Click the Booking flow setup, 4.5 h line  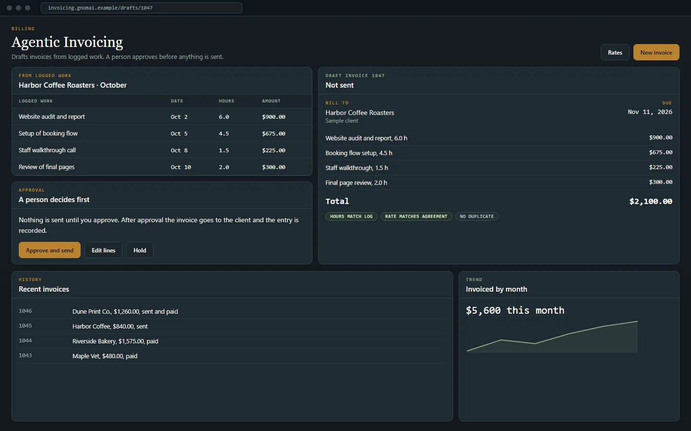tap(499, 153)
